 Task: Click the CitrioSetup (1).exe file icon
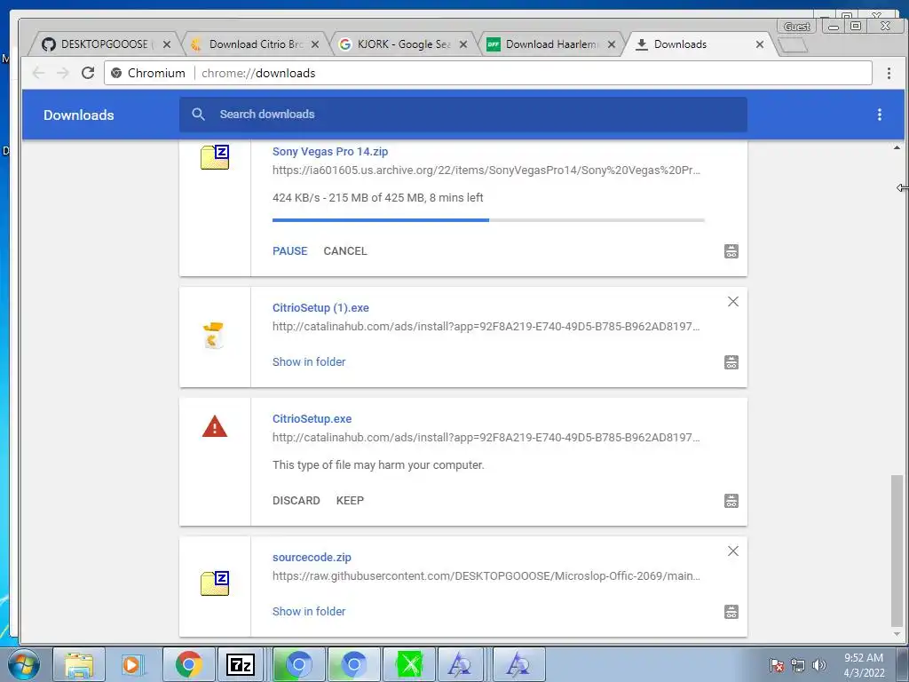pyautogui.click(x=214, y=336)
